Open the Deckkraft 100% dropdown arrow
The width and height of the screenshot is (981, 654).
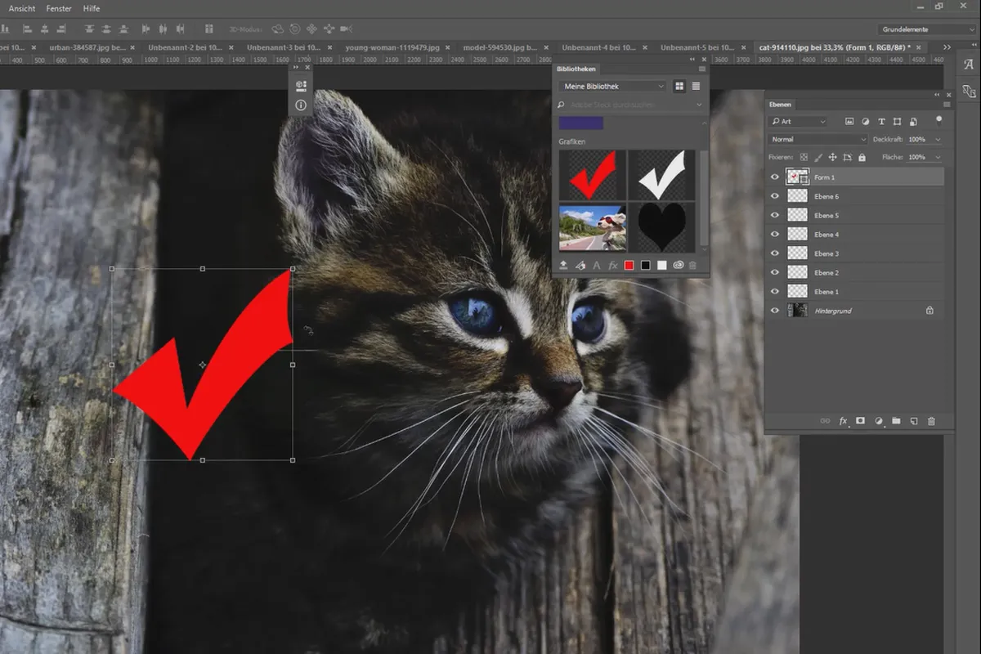937,140
